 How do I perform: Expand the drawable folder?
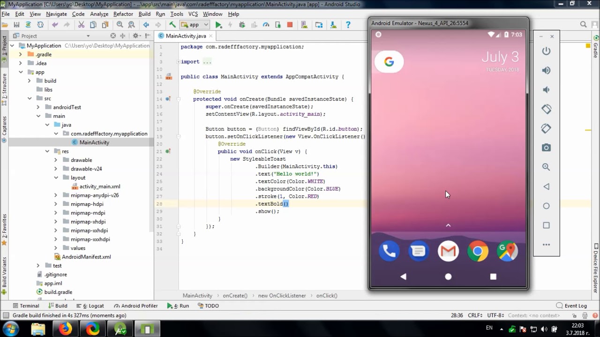click(x=56, y=160)
